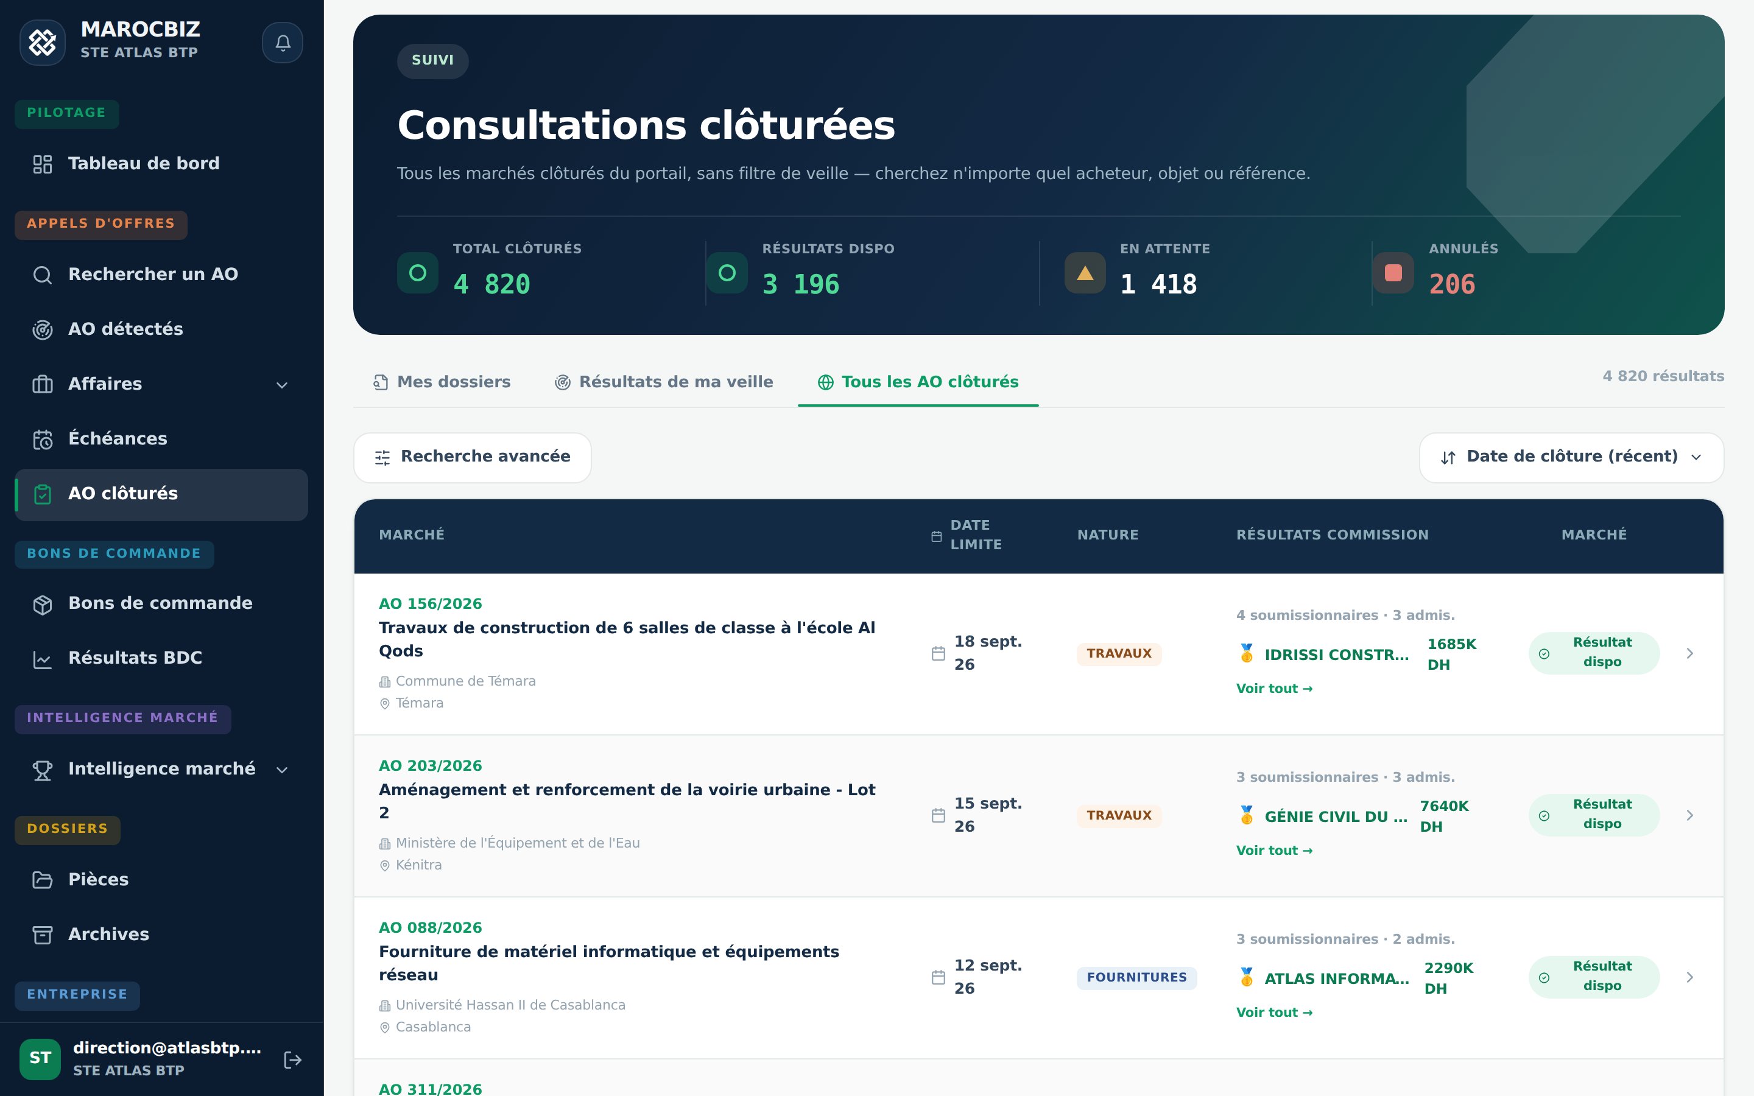Switch to Mes dossiers tab
The image size is (1754, 1096).
(442, 382)
